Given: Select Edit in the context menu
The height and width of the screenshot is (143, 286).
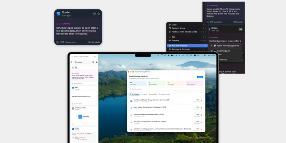Looking at the screenshot, I should pos(187,37).
